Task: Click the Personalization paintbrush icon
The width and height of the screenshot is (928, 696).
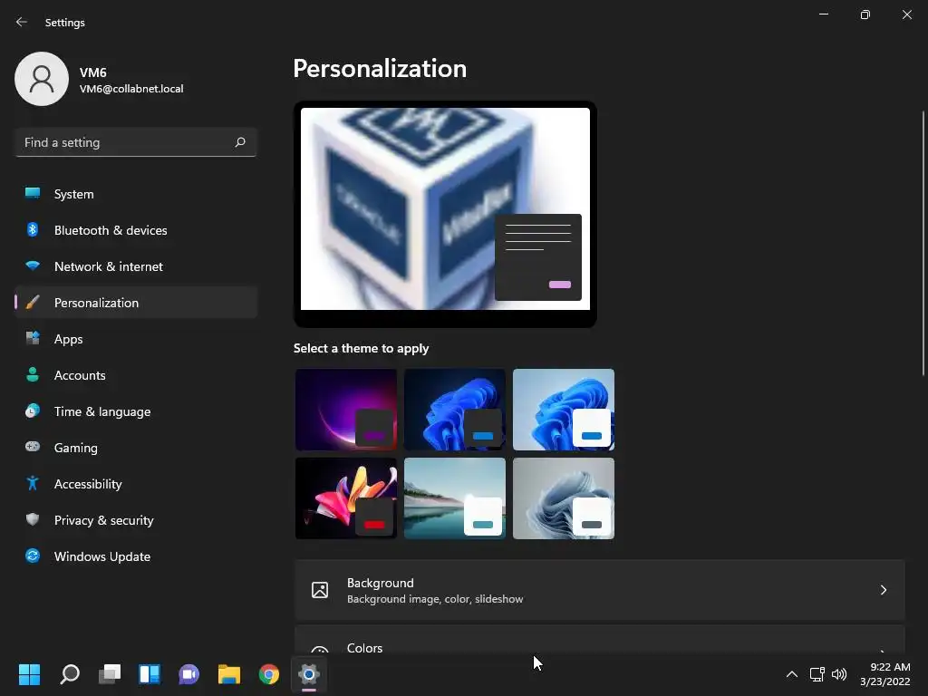Action: pos(33,303)
